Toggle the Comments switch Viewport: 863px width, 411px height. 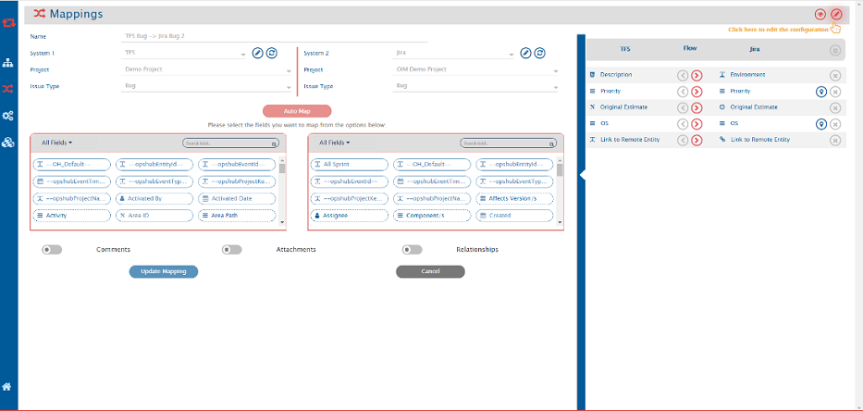coord(52,250)
